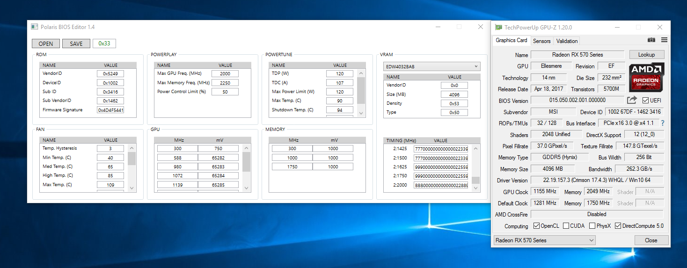The height and width of the screenshot is (268, 687).
Task: Click the FAN High Temp. value field
Action: click(110, 176)
